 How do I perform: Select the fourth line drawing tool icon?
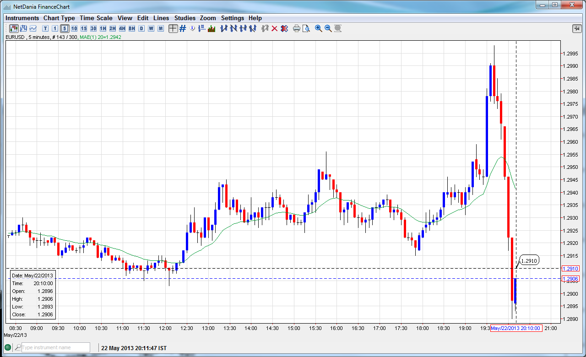(253, 28)
